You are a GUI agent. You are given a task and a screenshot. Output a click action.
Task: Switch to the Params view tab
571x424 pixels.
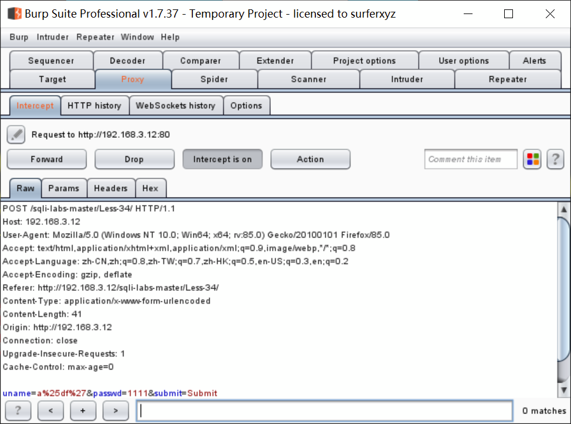[64, 188]
